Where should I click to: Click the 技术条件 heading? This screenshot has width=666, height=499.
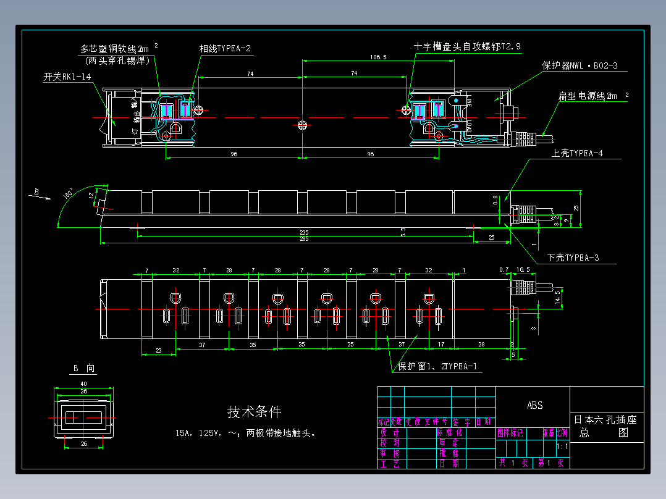click(254, 411)
